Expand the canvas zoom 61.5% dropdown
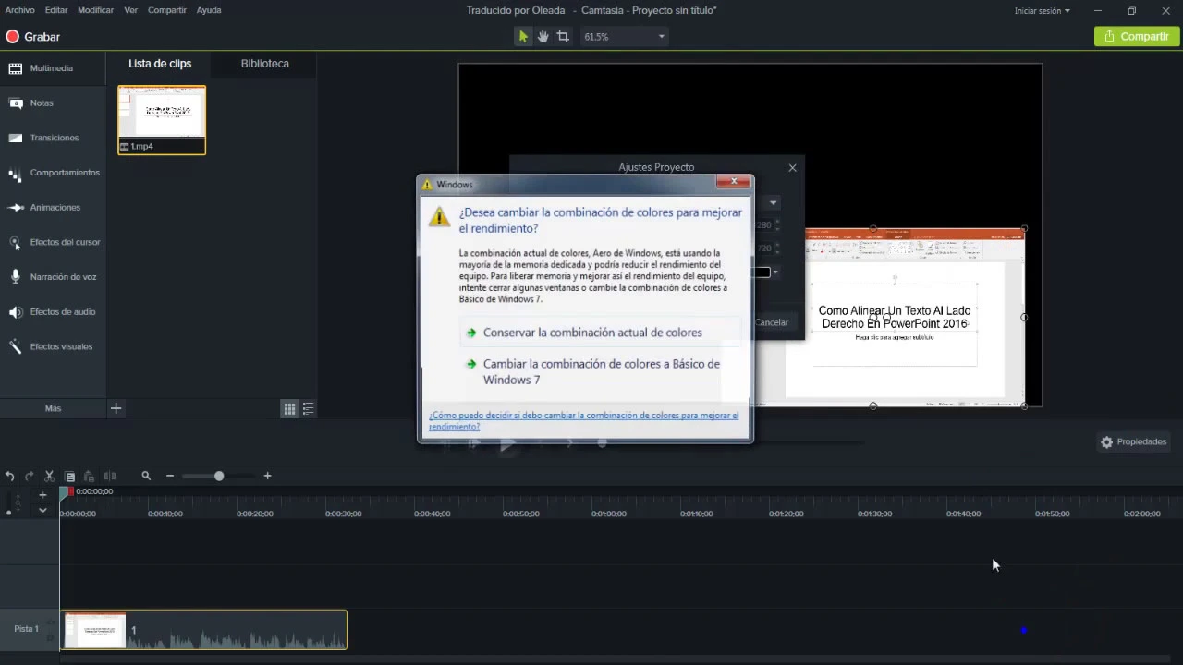Image resolution: width=1183 pixels, height=665 pixels. coord(661,37)
